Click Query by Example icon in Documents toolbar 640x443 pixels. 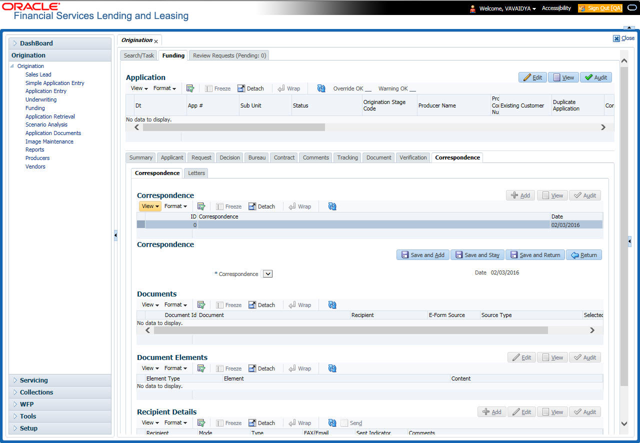[201, 305]
